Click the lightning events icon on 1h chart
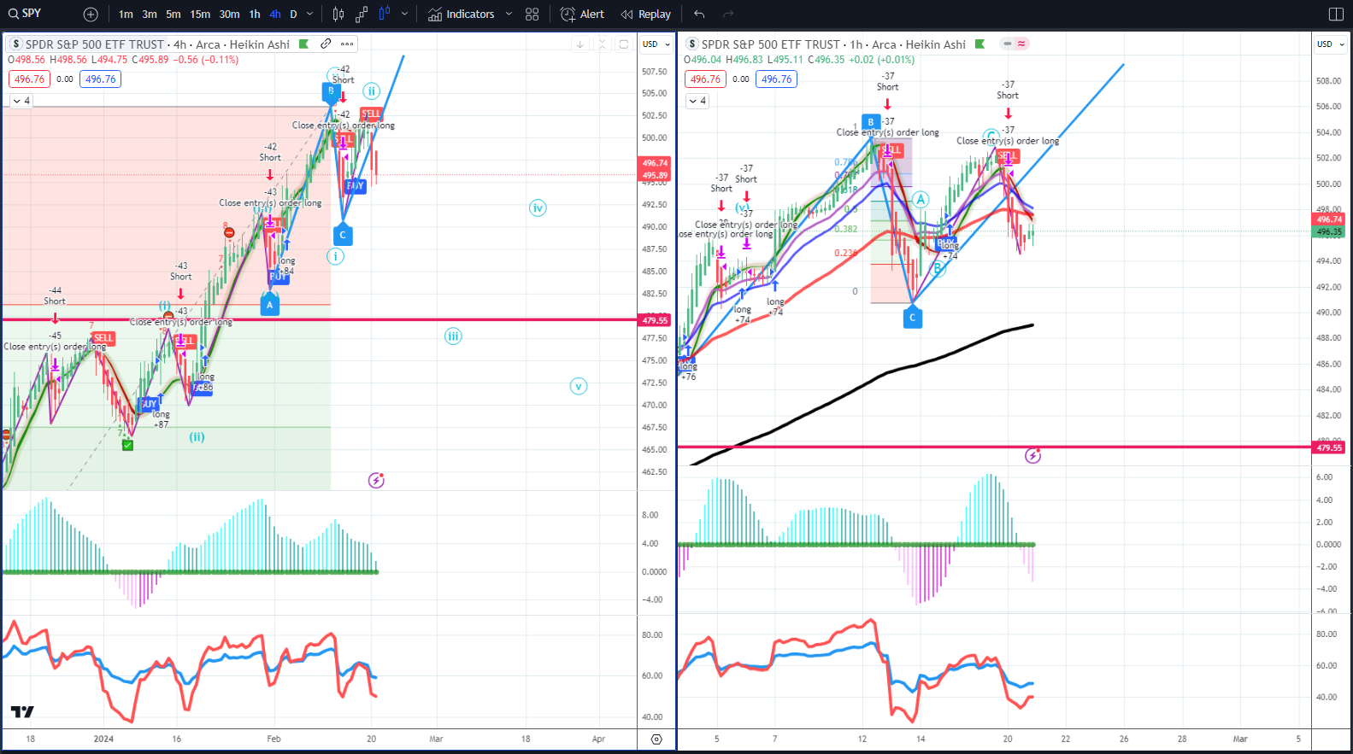1353x754 pixels. pyautogui.click(x=1032, y=456)
